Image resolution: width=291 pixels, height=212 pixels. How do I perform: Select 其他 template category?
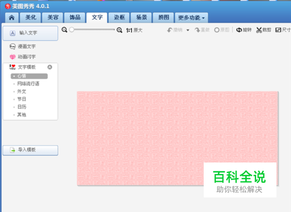(22, 115)
